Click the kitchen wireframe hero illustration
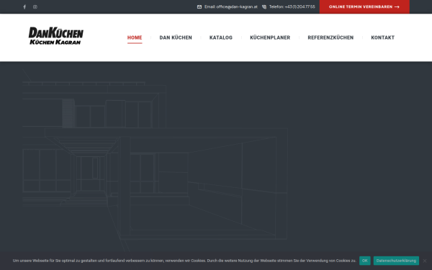432x270 pixels. pyautogui.click(x=155, y=161)
